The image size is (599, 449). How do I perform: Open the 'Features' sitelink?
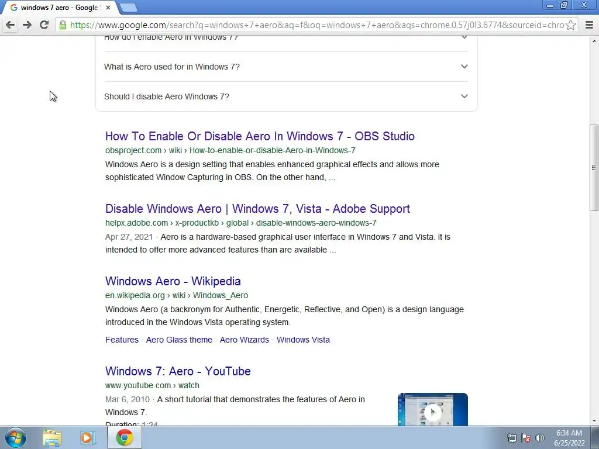tap(122, 340)
